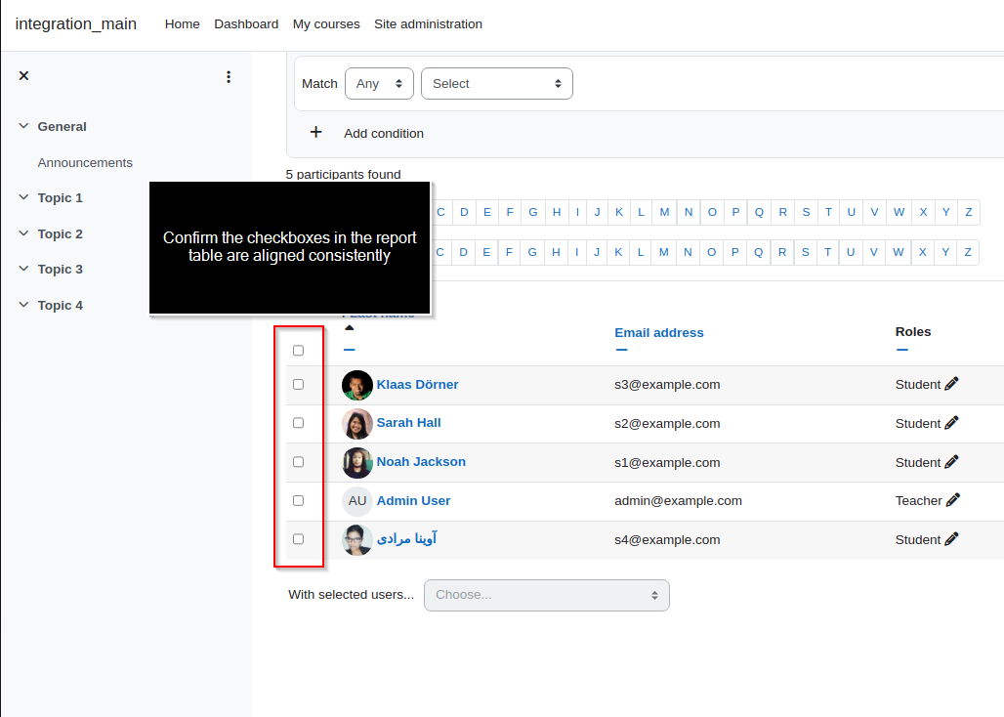Toggle the select-all participants checkbox
This screenshot has width=1004, height=717.
299,350
